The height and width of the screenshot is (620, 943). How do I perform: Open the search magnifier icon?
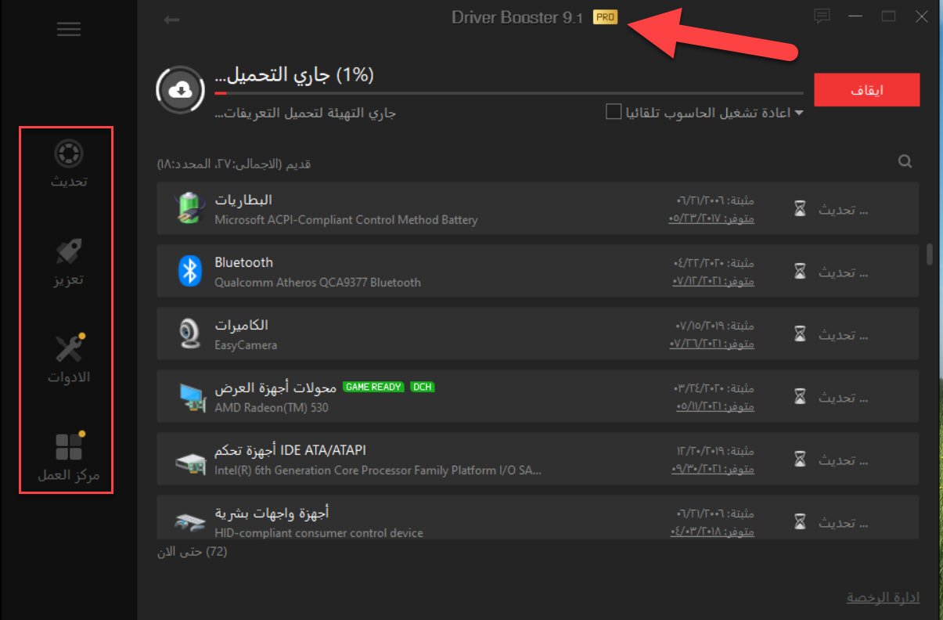[x=905, y=162]
